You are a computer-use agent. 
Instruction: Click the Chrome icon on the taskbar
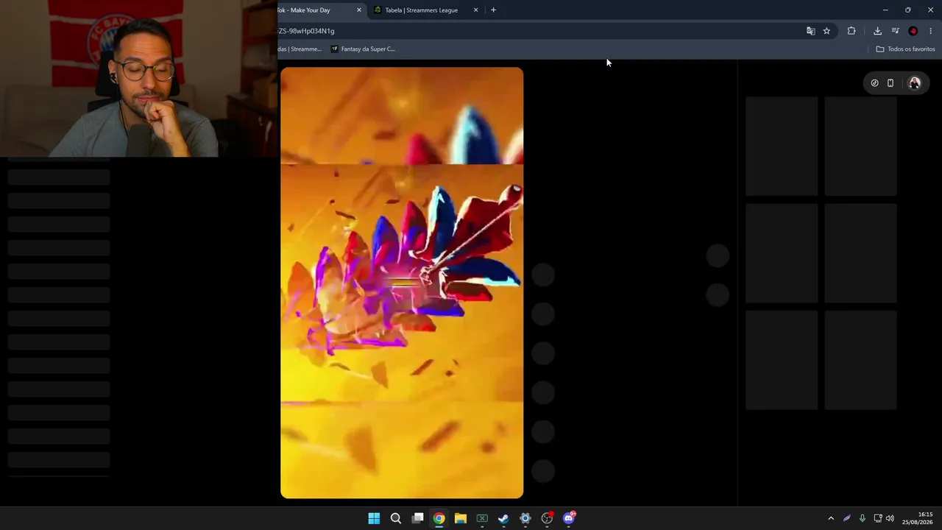(439, 518)
